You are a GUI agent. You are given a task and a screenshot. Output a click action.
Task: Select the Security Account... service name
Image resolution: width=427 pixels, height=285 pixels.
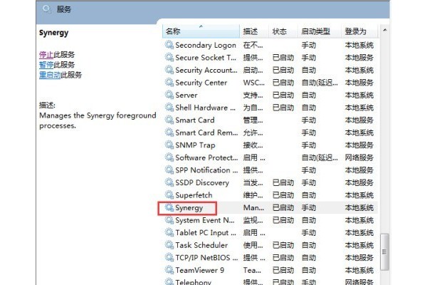click(206, 70)
